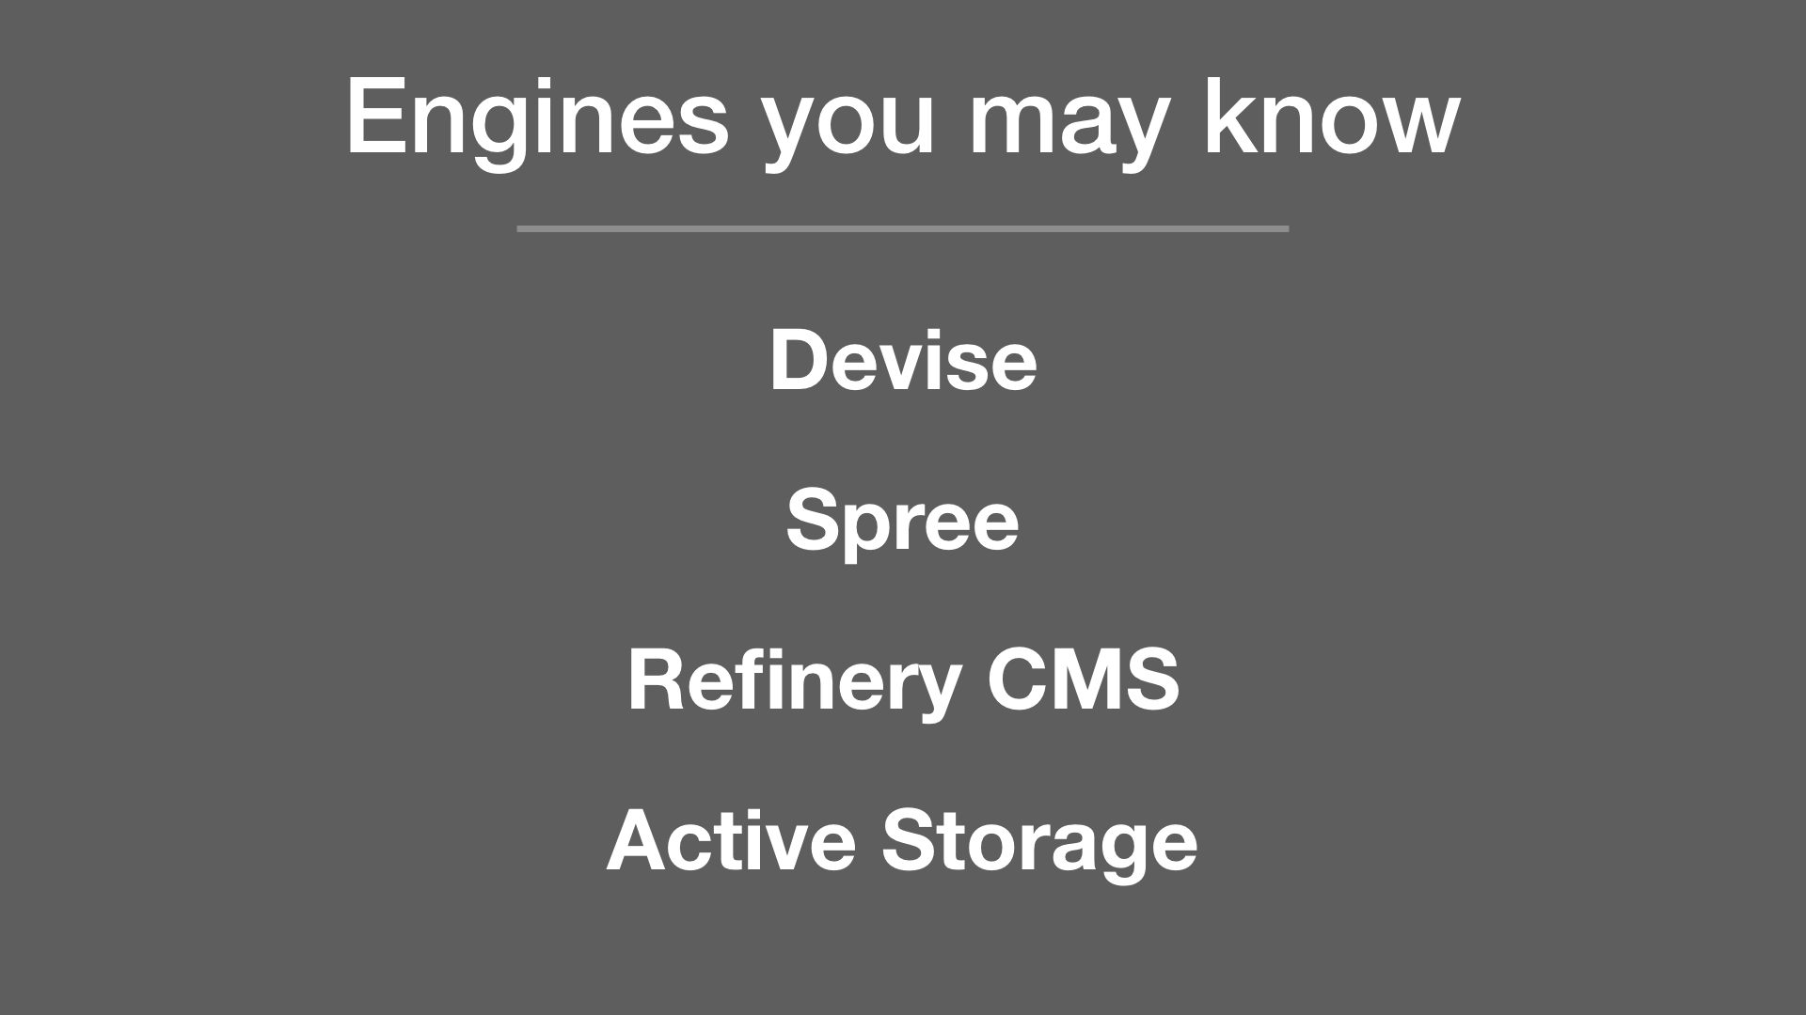
Task: Click the capital "E" starting Engines
Action: pyautogui.click(x=378, y=117)
